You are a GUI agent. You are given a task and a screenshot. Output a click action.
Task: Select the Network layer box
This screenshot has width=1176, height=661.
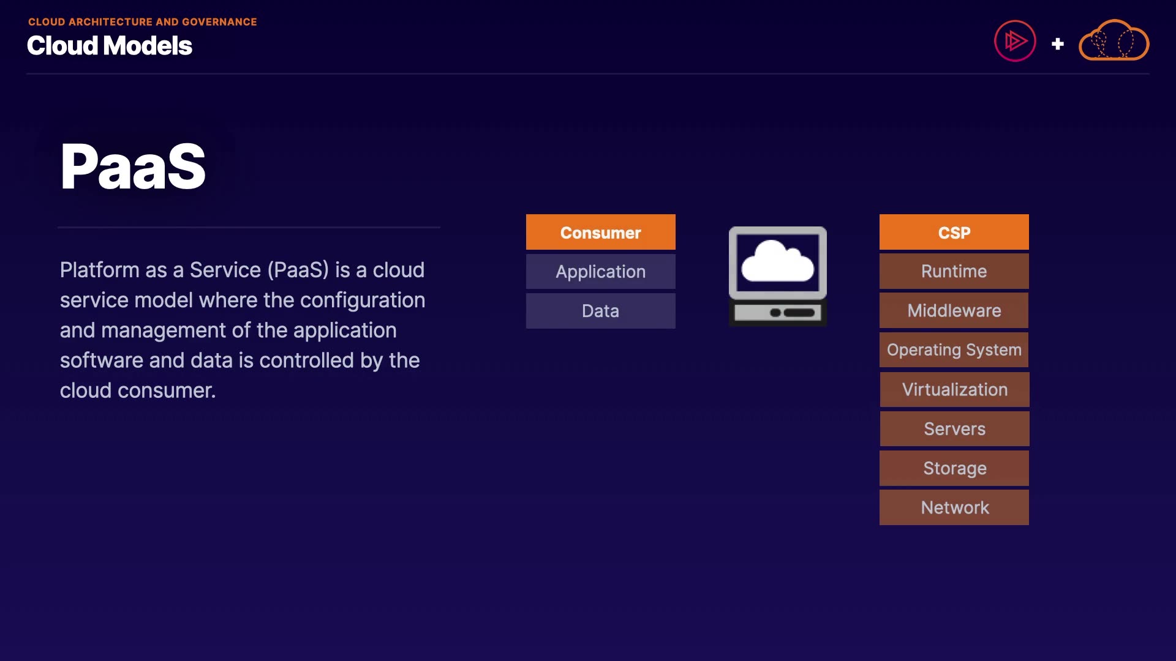click(x=954, y=507)
